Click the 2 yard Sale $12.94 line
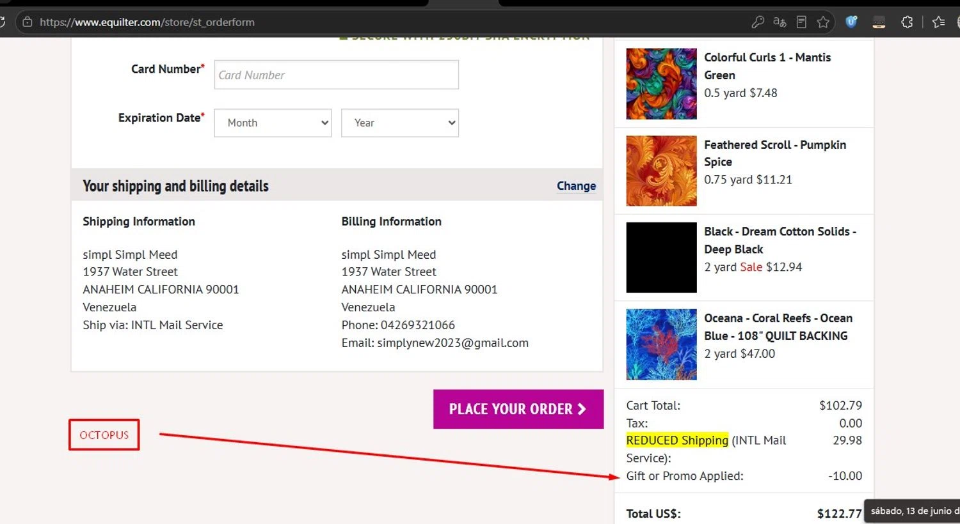The width and height of the screenshot is (960, 524). coord(753,267)
